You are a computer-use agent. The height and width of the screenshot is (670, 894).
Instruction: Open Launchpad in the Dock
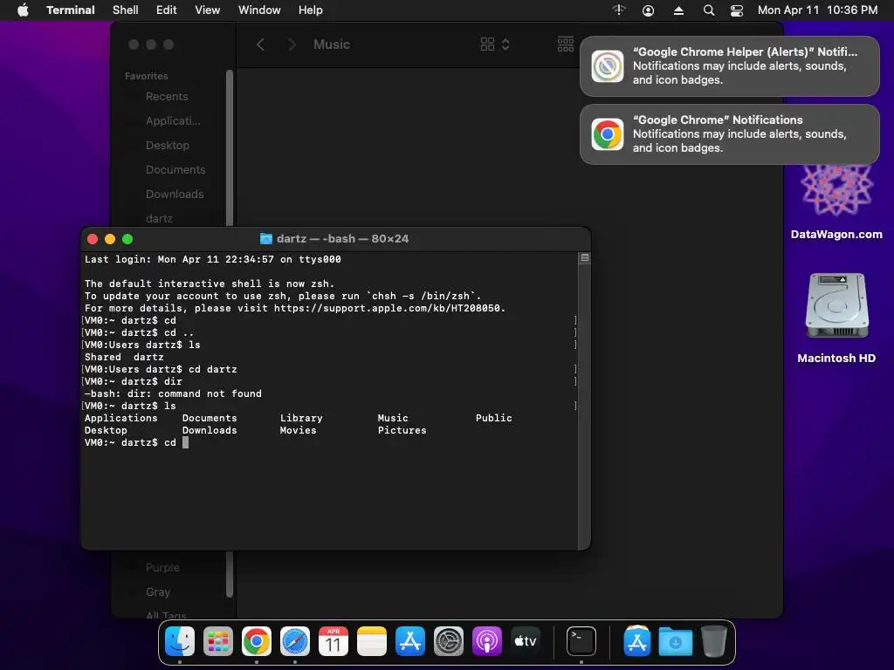[x=217, y=641]
